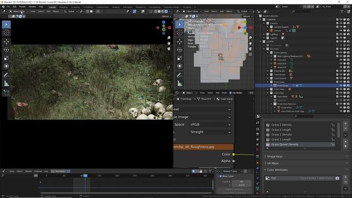This screenshot has height=198, width=352.
Task: Add a vertex group with plus button
Action: click(x=345, y=124)
